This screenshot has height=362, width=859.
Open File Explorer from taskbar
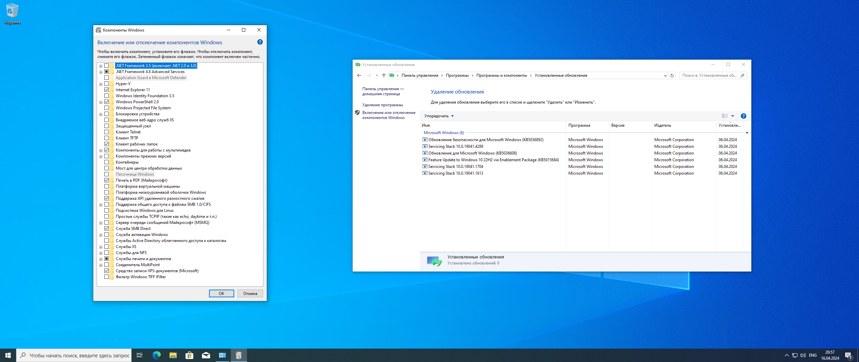pos(173,355)
